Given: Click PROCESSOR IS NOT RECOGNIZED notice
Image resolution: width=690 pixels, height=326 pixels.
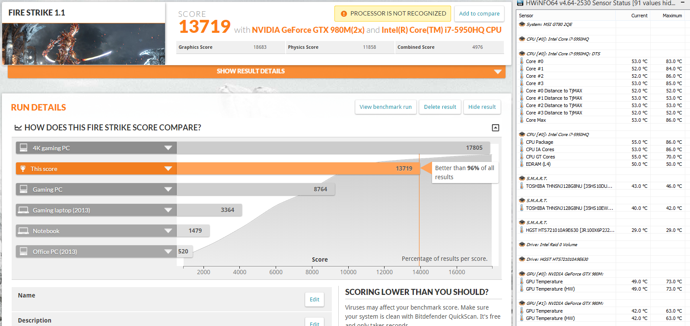Looking at the screenshot, I should tap(393, 14).
